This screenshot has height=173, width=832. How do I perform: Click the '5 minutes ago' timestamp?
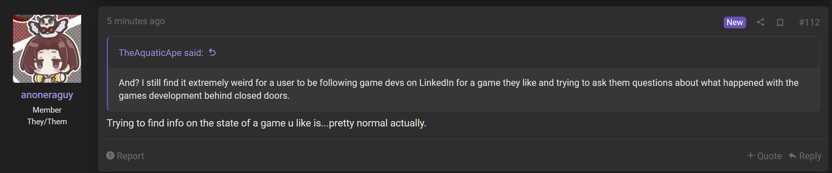point(136,21)
